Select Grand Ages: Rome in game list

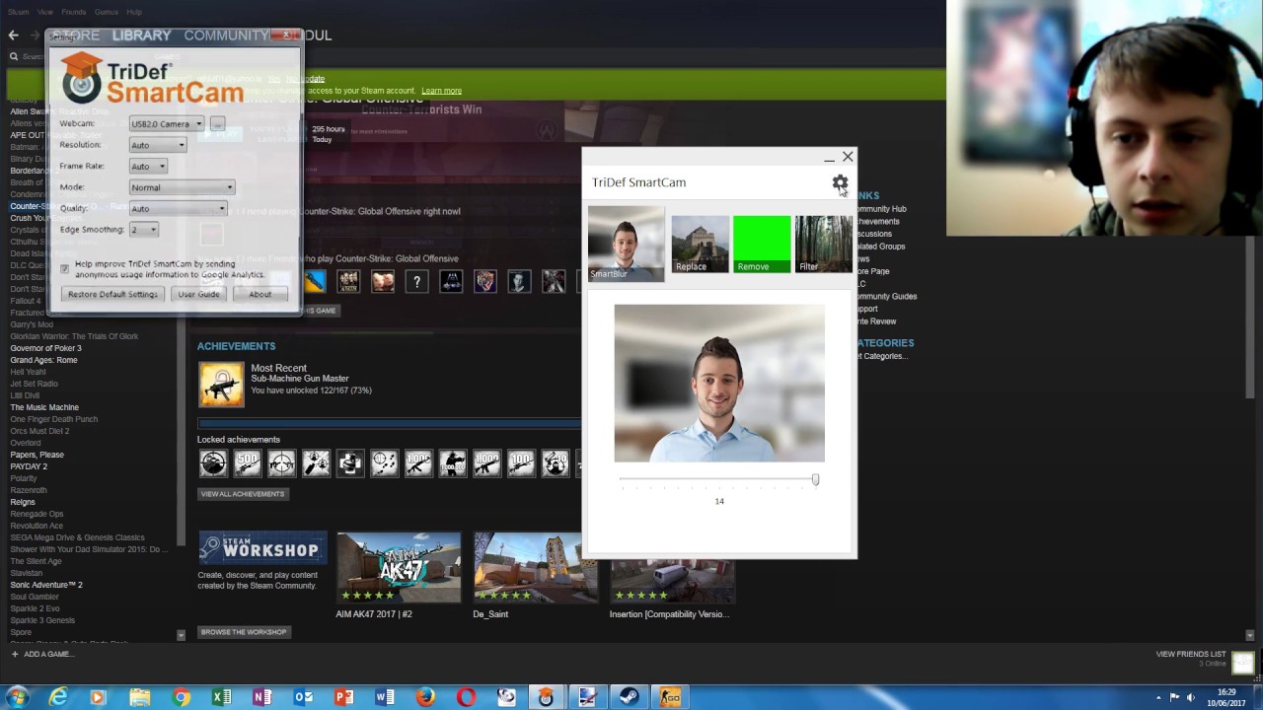pyautogui.click(x=43, y=360)
